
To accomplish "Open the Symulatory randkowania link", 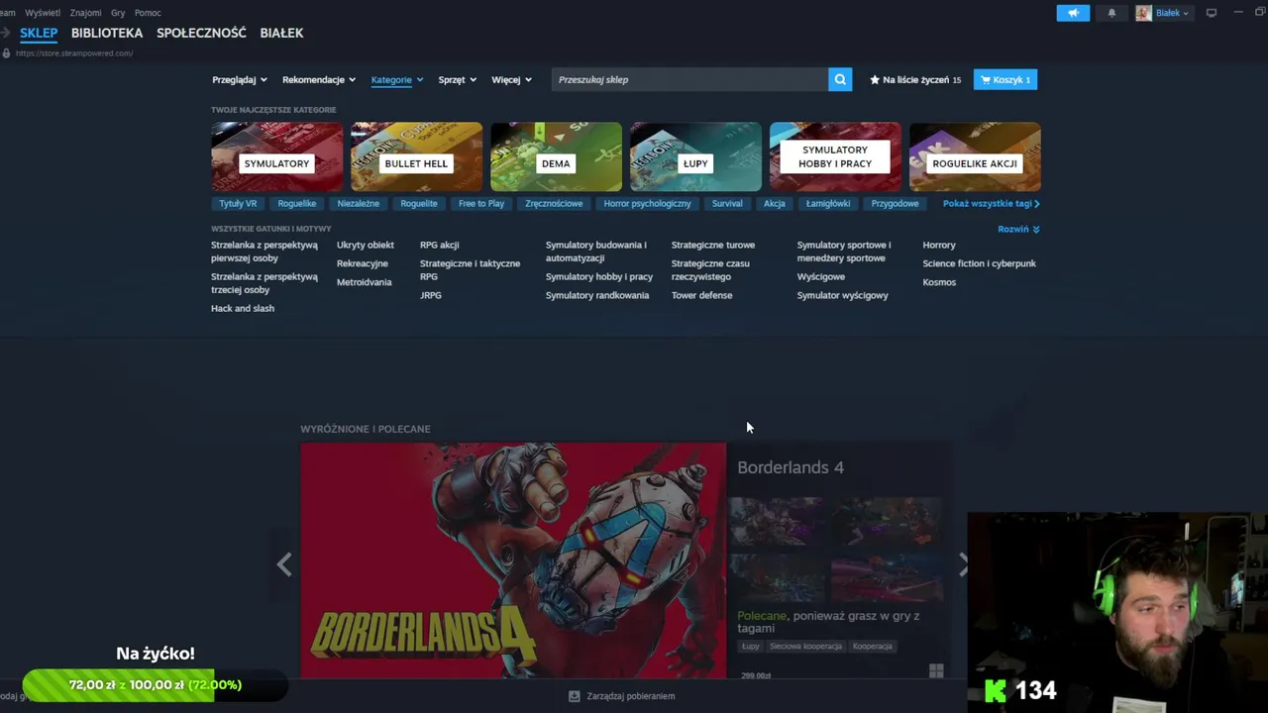I will 597,295.
